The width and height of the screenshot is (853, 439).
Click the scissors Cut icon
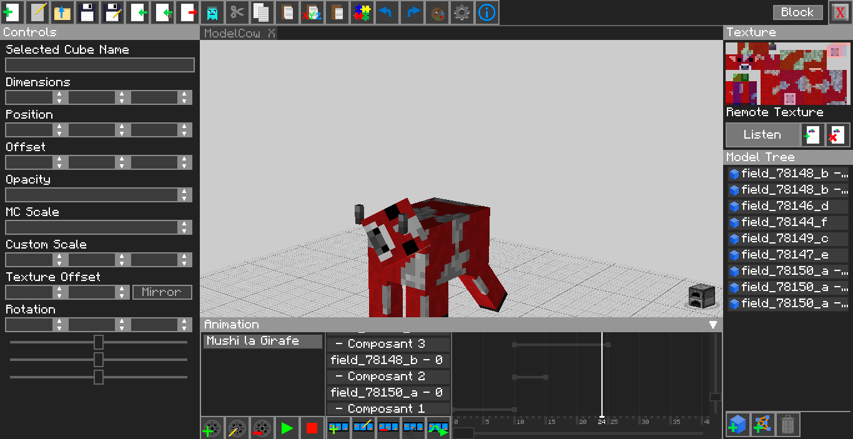tap(237, 12)
